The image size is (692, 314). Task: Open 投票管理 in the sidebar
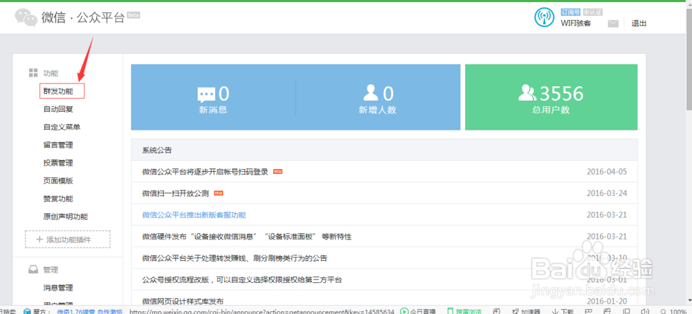(x=58, y=163)
